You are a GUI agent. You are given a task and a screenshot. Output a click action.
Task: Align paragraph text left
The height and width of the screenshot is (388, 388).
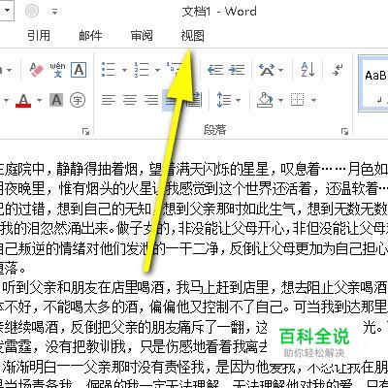[109, 100]
